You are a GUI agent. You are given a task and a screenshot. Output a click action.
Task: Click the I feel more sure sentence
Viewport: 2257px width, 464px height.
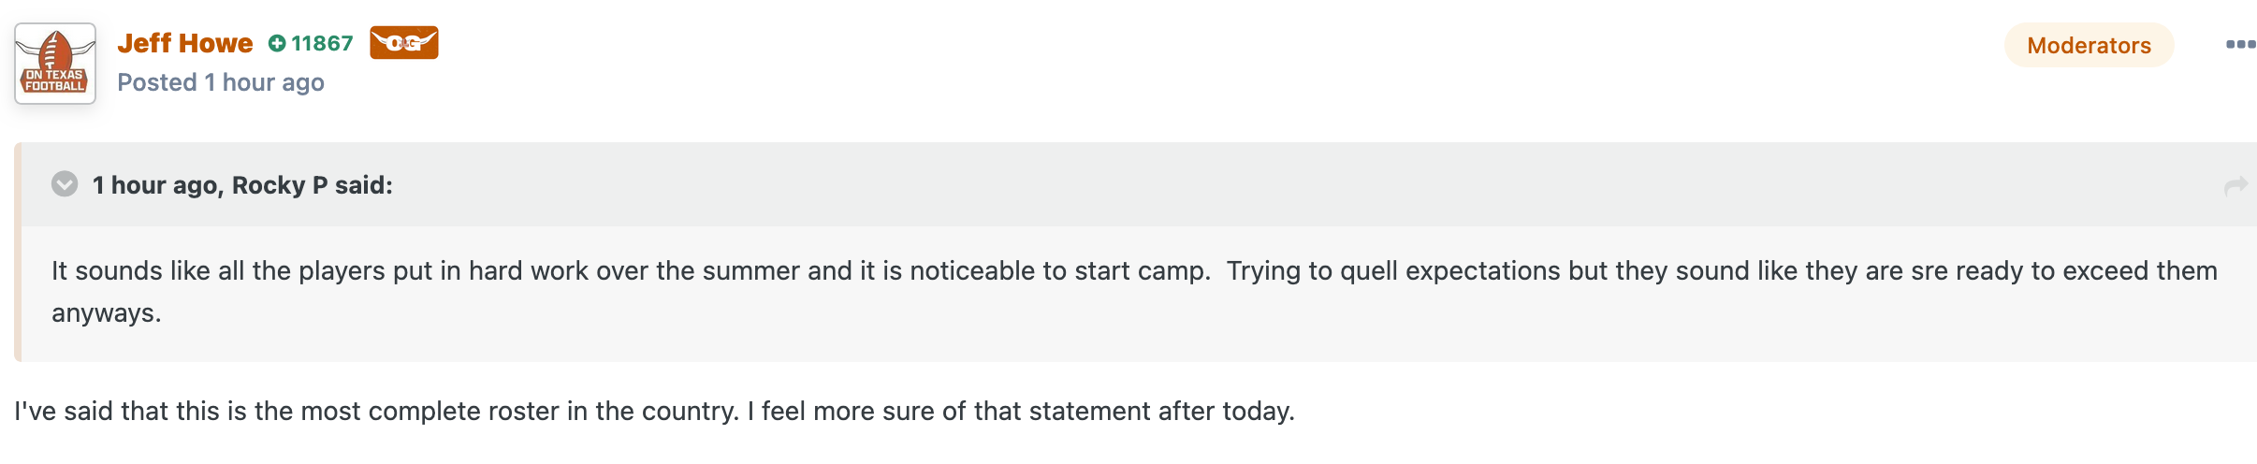coord(1021,412)
